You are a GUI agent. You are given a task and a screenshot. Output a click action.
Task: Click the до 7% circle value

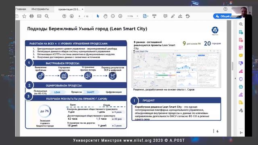tap(45, 111)
